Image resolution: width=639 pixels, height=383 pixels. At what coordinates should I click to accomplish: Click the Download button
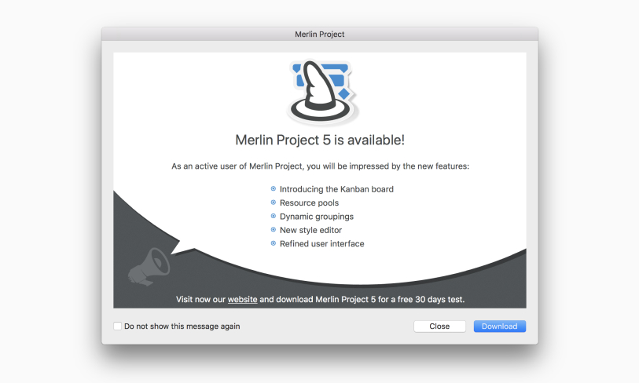tap(500, 326)
